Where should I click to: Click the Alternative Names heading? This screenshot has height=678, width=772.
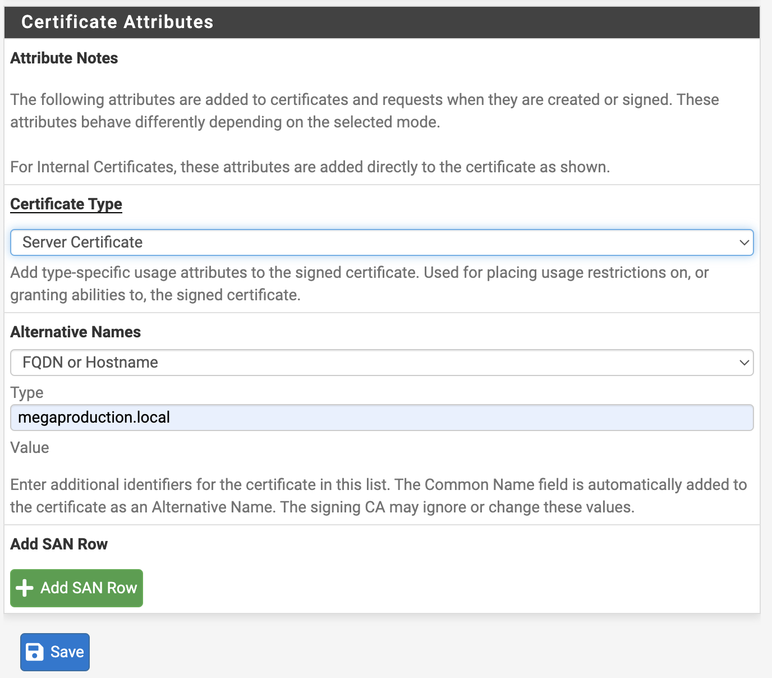(x=75, y=332)
